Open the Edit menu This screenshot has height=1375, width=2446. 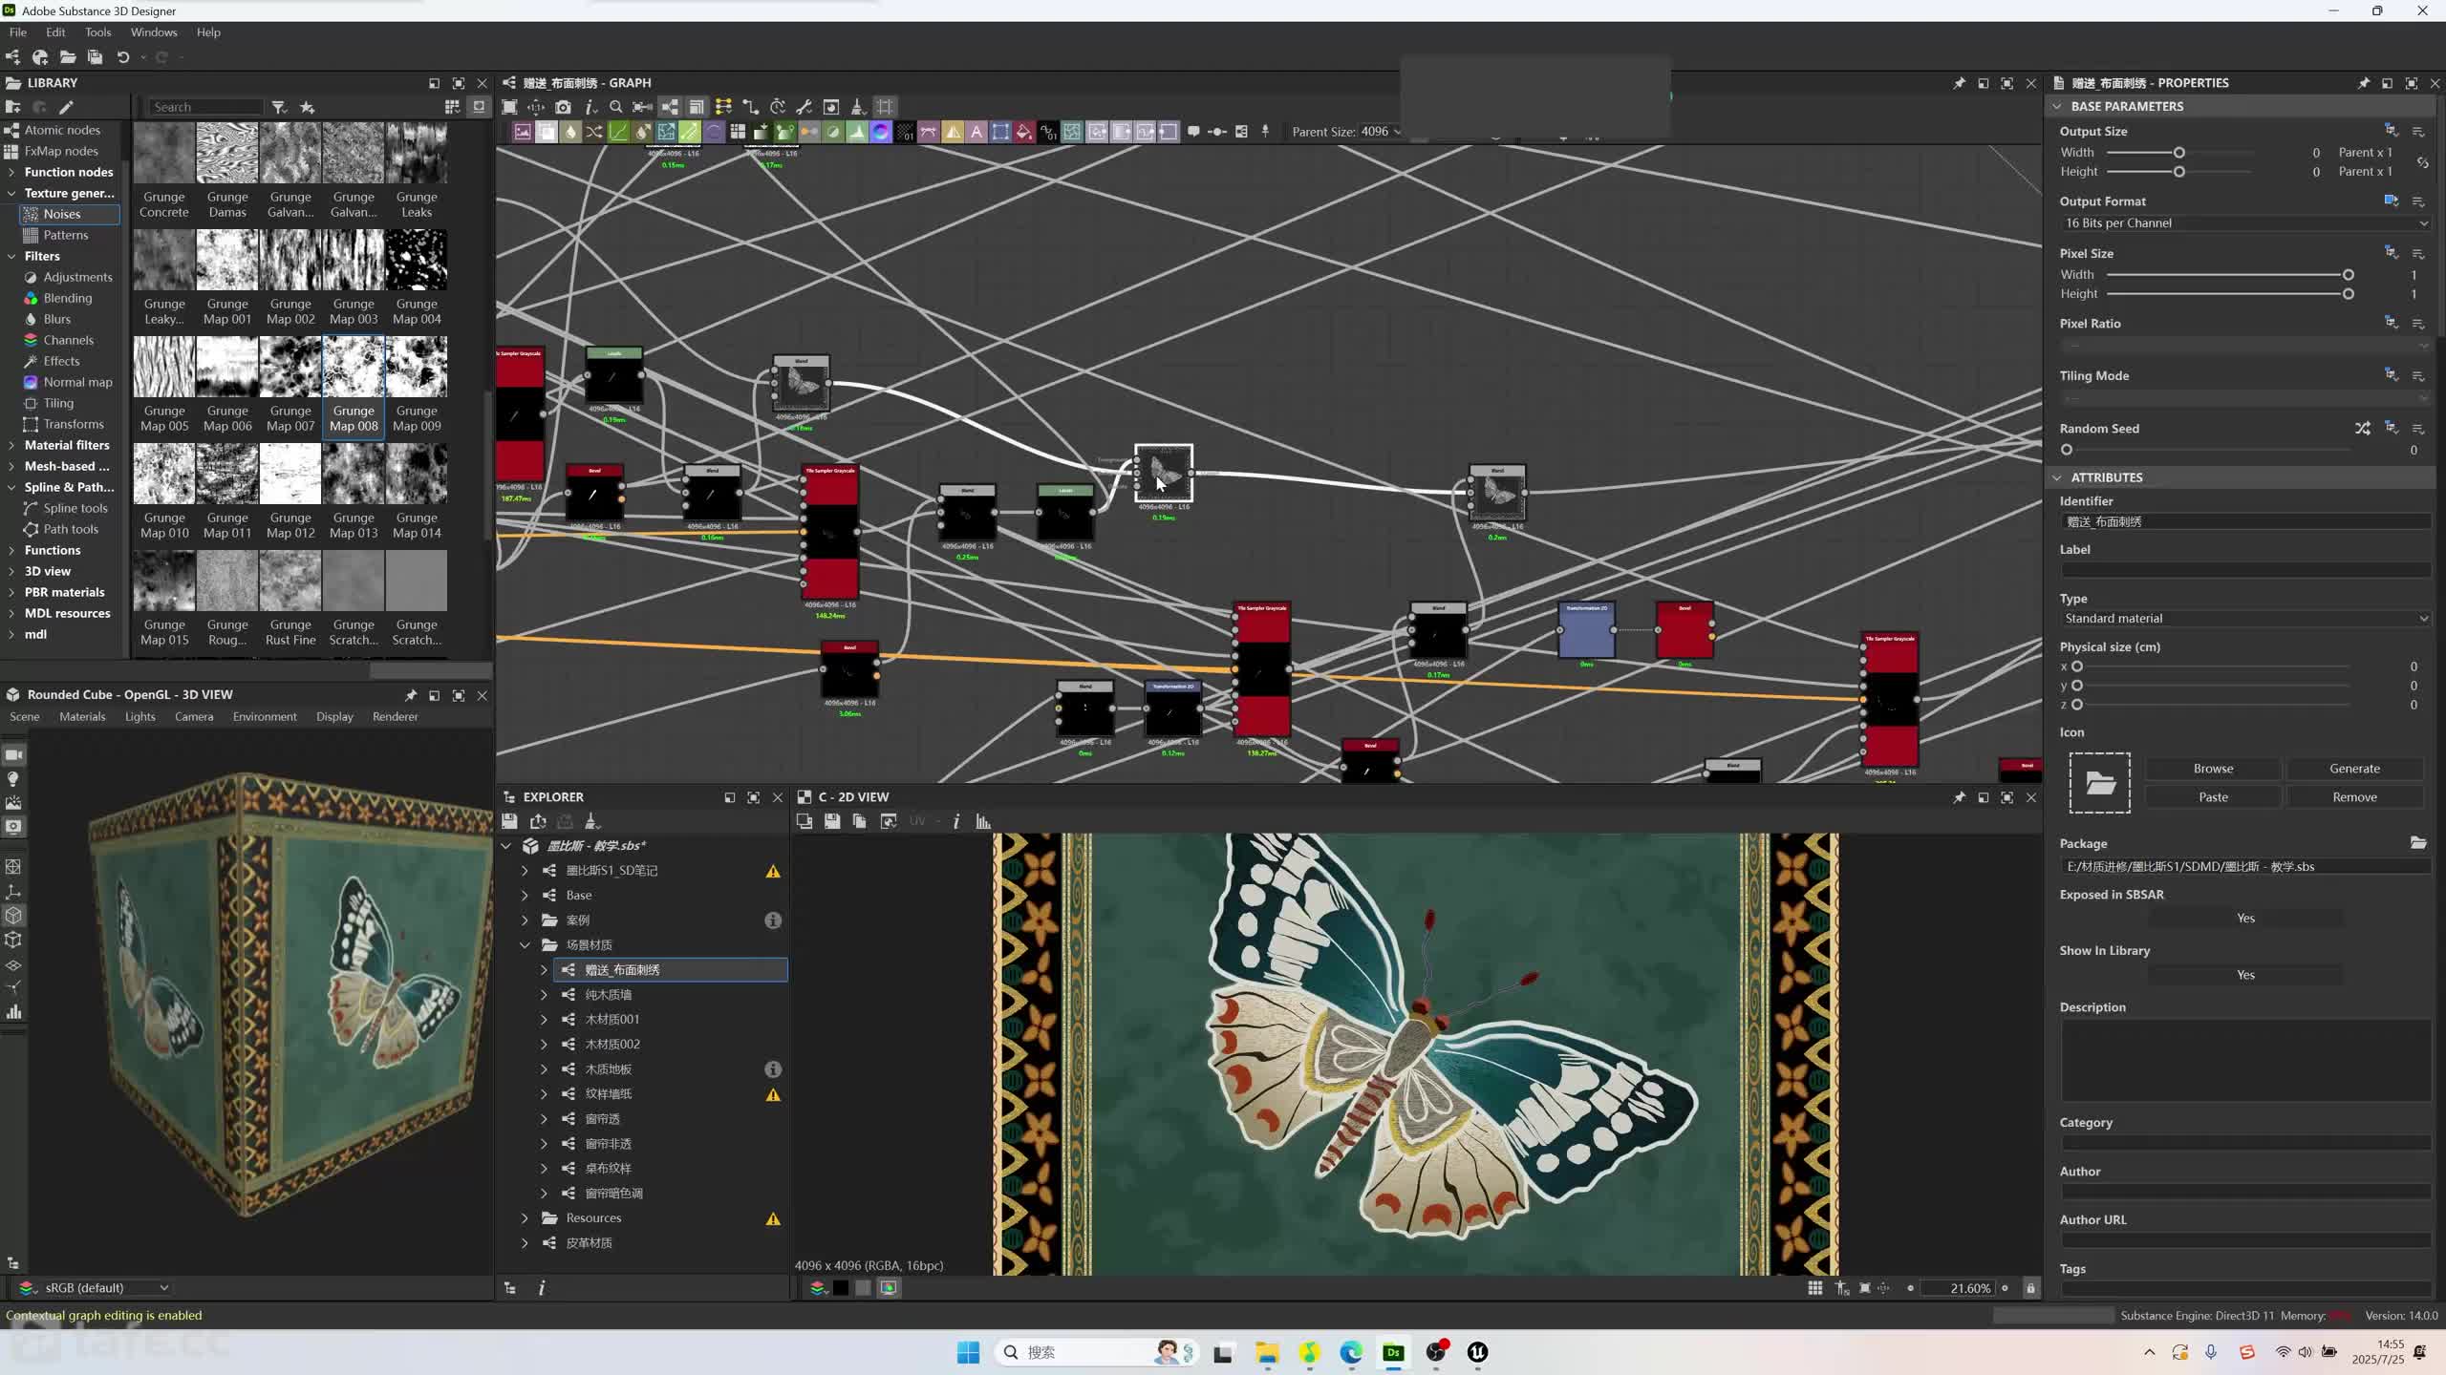pyautogui.click(x=55, y=32)
